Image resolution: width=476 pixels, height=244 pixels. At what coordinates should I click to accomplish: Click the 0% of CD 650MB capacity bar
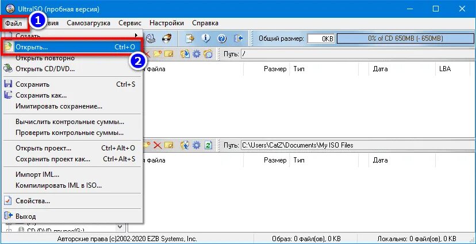[x=405, y=38]
